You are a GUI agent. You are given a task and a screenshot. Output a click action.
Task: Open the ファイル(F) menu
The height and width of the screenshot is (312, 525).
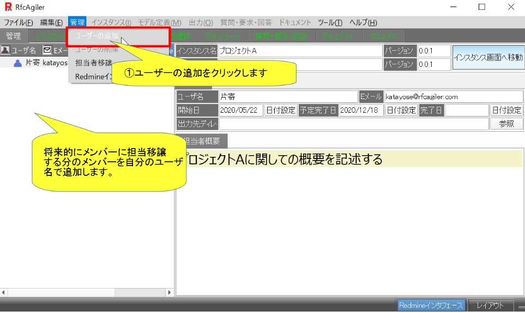pyautogui.click(x=19, y=22)
